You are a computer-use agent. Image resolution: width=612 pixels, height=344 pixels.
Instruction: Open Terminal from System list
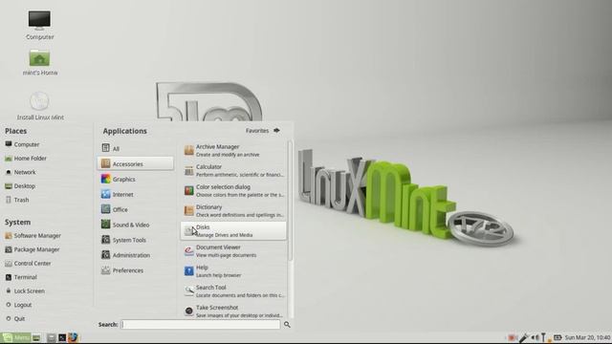[x=21, y=277]
